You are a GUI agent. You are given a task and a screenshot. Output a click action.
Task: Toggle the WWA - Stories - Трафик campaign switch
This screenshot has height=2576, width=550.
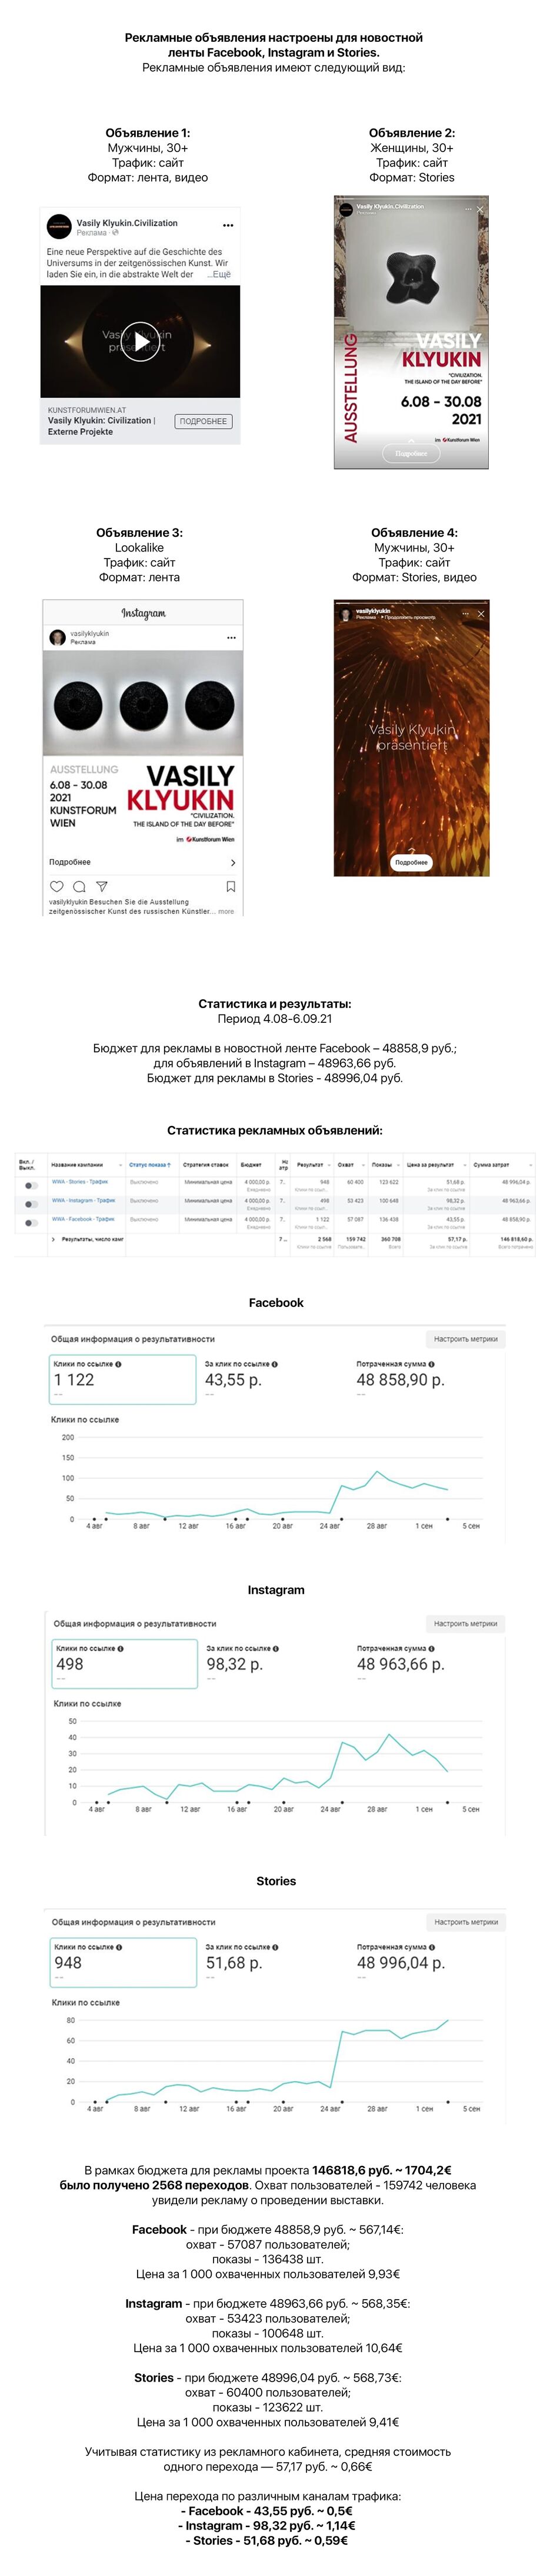(31, 1185)
